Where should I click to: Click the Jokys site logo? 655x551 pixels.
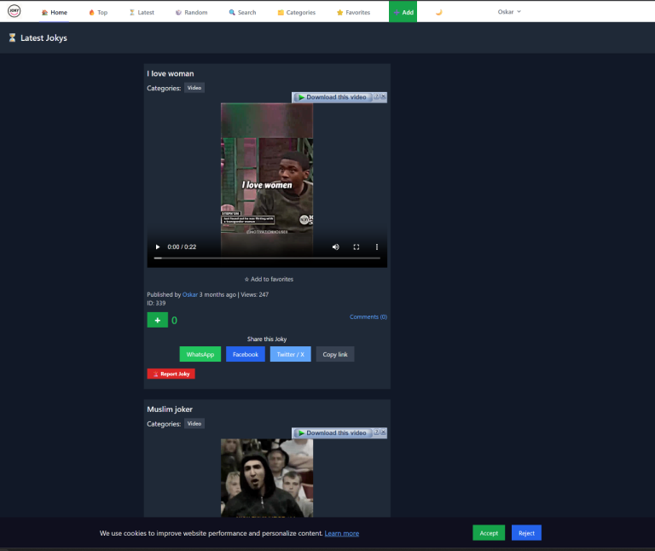pyautogui.click(x=14, y=12)
